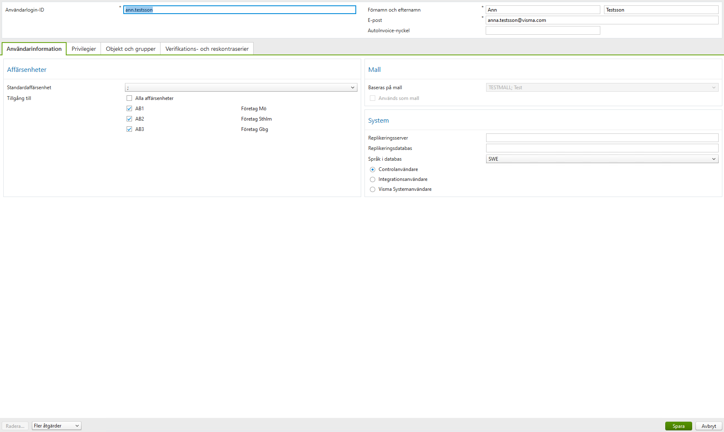Disable access to AB3

129,129
